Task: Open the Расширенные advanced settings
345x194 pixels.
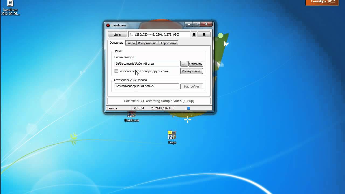Action: click(x=191, y=71)
